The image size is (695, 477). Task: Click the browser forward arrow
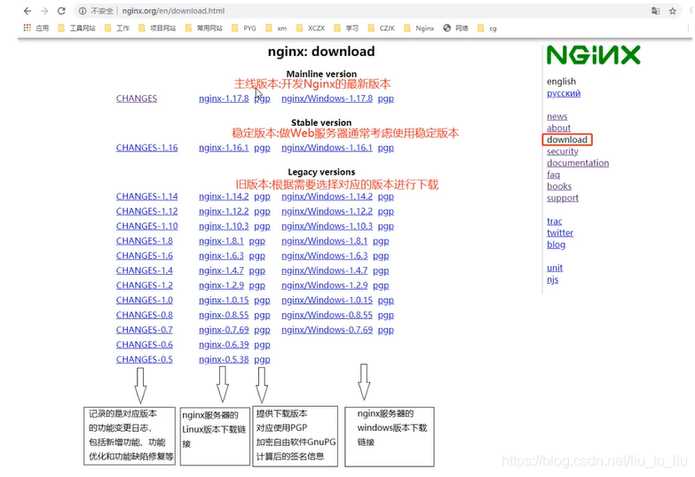[x=44, y=11]
